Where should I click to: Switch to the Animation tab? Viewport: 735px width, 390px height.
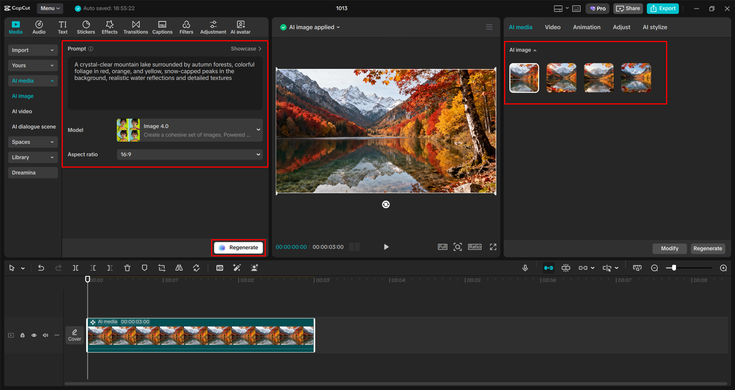pyautogui.click(x=586, y=27)
